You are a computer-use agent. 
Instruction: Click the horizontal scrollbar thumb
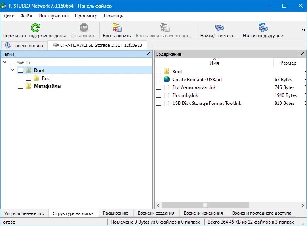point(205,205)
